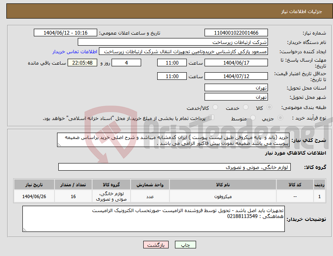Image resolution: width=333 pixels, height=256 pixels.
Task: Click the buyer notes text area
Action: (153, 219)
